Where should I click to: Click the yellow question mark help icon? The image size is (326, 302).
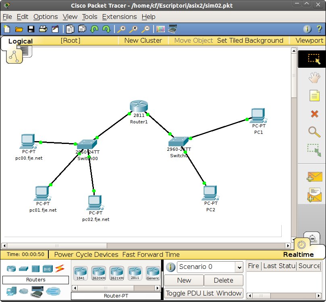319,29
